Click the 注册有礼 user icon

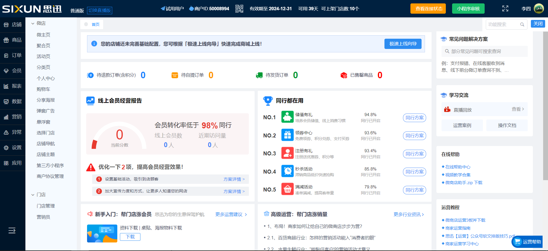click(287, 153)
